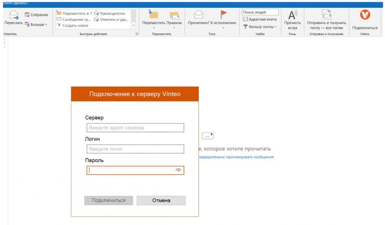Viewport: 385px width, 225px height.
Task: Click the Подключиться button in dialog
Action: click(109, 200)
